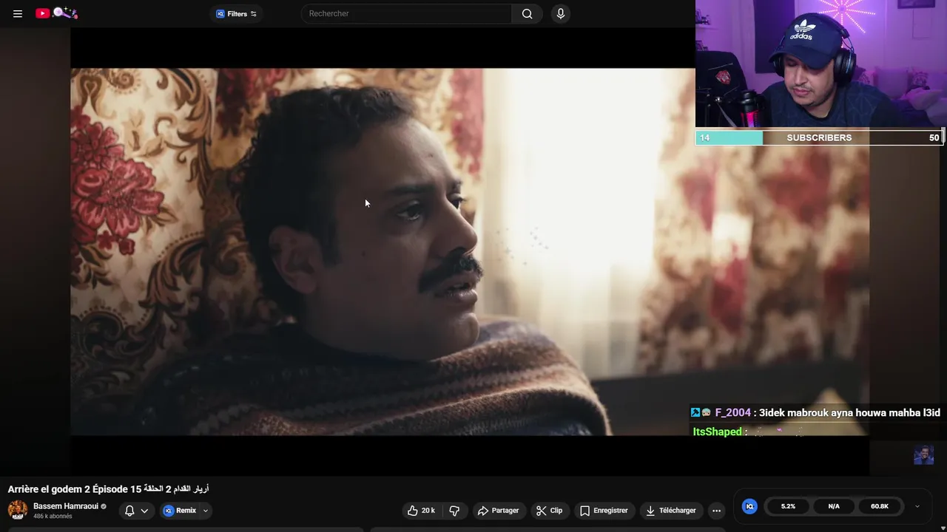Open the hamburger guide menu

tap(18, 13)
